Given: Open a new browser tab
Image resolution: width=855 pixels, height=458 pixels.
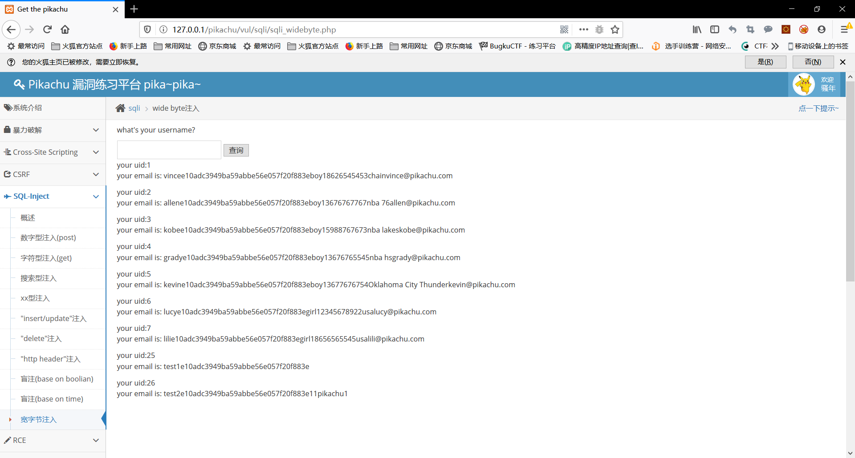Looking at the screenshot, I should point(134,9).
